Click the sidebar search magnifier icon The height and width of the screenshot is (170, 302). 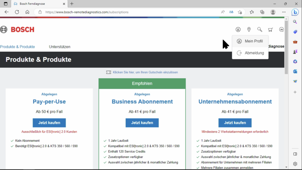(295, 22)
